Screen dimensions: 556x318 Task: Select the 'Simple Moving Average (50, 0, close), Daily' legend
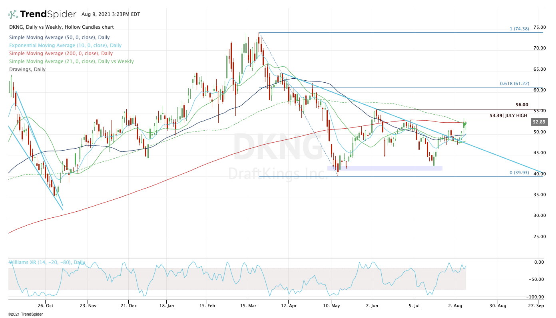click(x=59, y=38)
